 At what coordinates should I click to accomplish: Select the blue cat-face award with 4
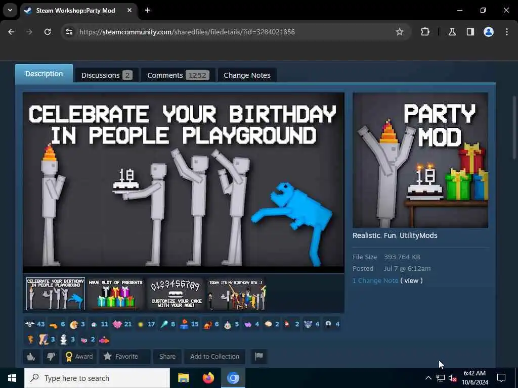311,324
